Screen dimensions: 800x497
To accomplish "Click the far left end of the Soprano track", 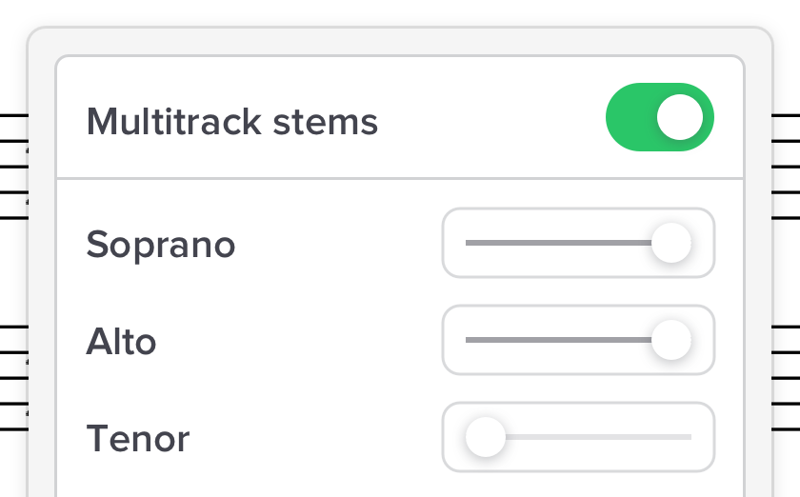I will click(468, 243).
